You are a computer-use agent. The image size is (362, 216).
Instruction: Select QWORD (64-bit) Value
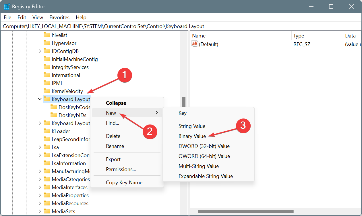pyautogui.click(x=209, y=156)
